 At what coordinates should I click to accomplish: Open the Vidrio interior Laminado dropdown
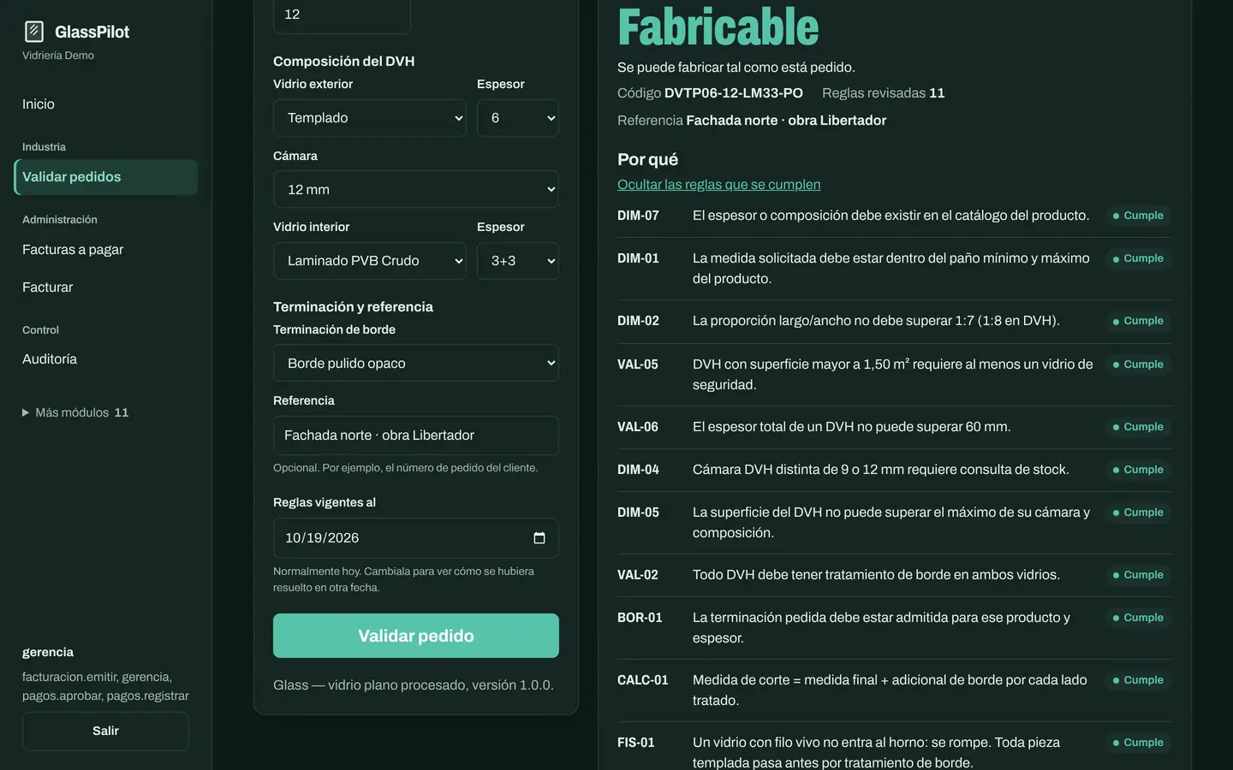(x=370, y=261)
